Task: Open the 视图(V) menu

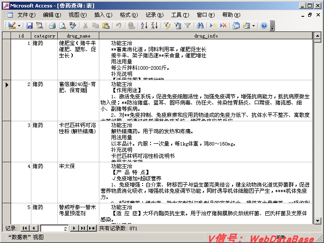Action: (78, 15)
